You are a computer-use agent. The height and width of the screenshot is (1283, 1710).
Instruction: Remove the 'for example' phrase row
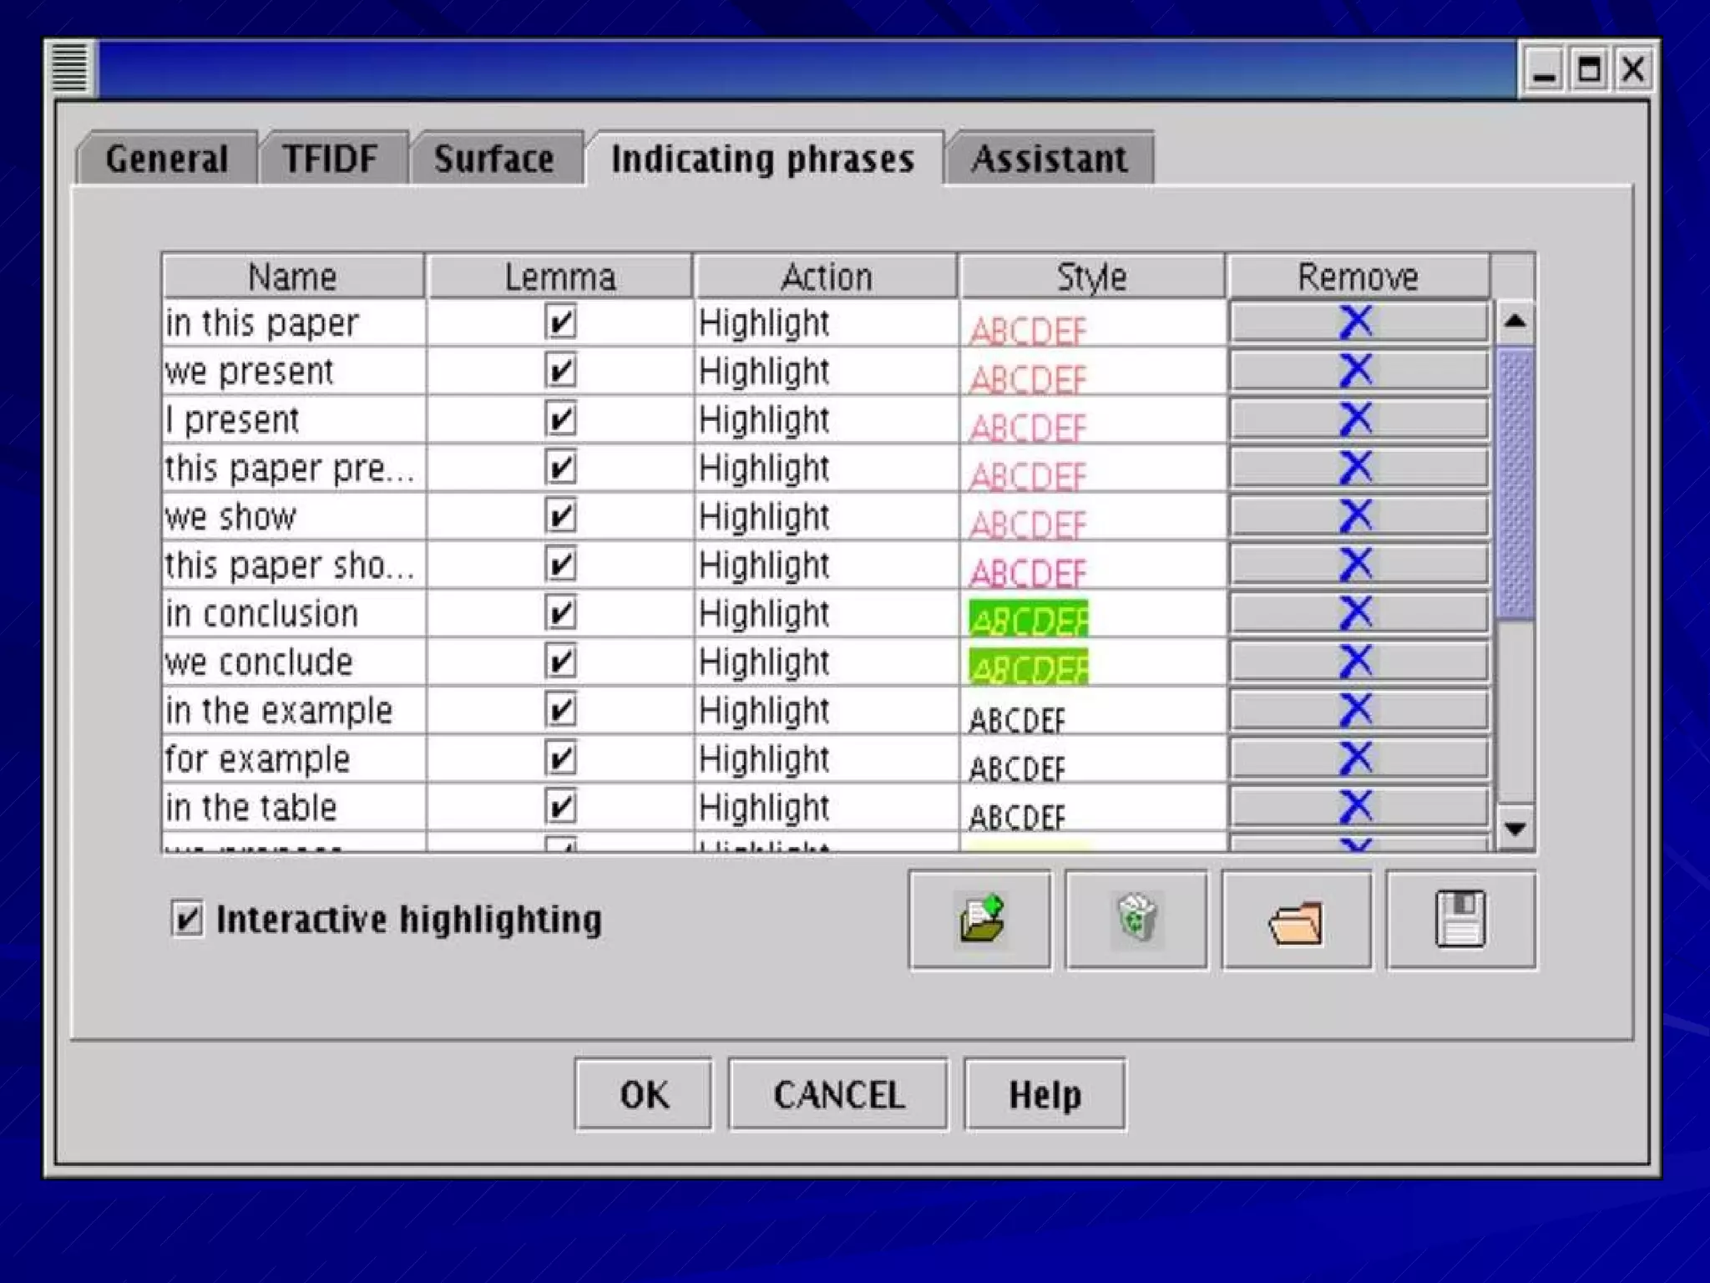click(1358, 758)
